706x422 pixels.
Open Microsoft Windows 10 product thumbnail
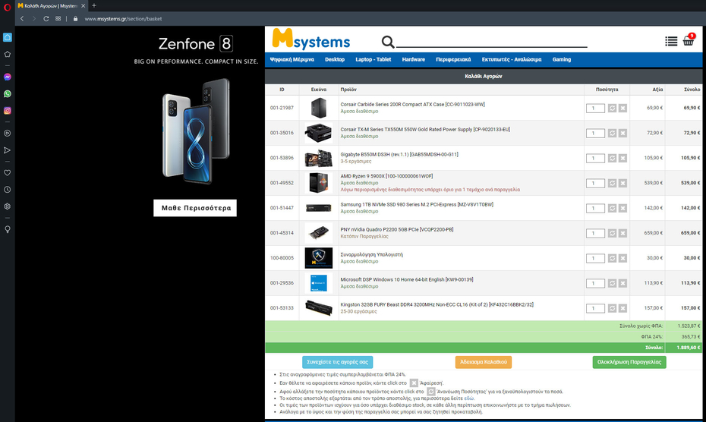click(318, 283)
